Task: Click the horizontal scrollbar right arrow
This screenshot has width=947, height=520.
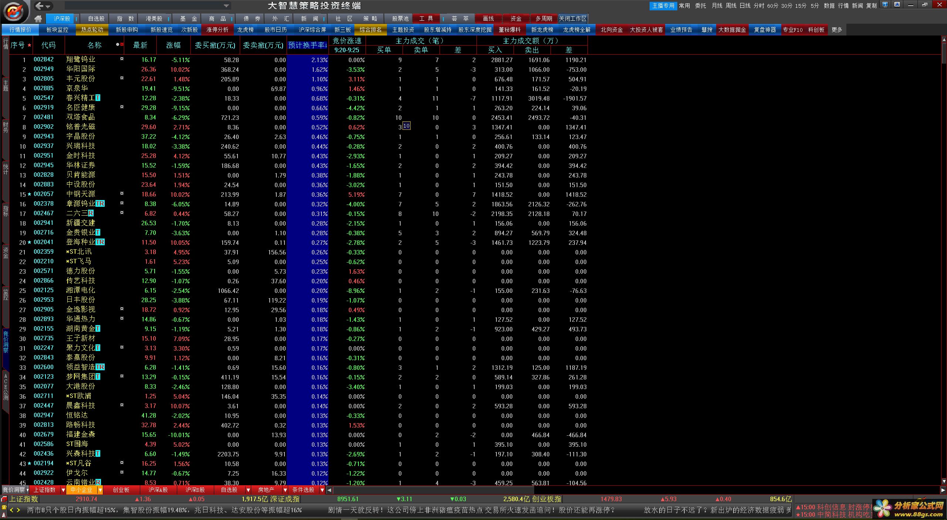Action: click(943, 490)
